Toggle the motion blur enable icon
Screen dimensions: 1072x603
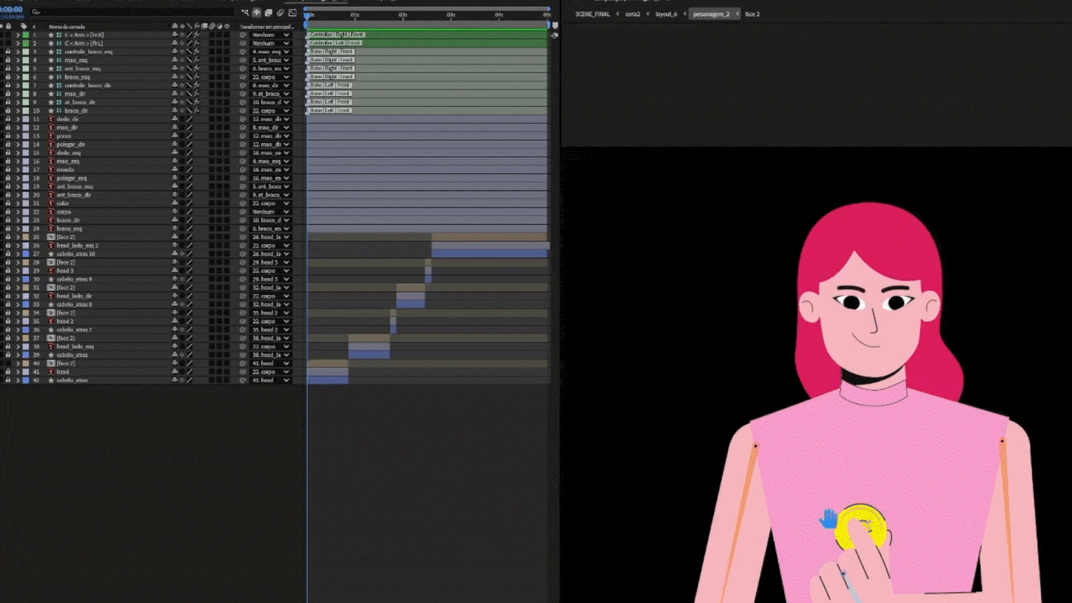pyautogui.click(x=281, y=13)
